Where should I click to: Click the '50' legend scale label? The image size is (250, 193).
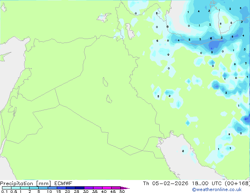[x=122, y=191]
